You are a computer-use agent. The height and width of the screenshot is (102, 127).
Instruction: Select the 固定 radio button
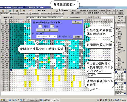point(117,43)
